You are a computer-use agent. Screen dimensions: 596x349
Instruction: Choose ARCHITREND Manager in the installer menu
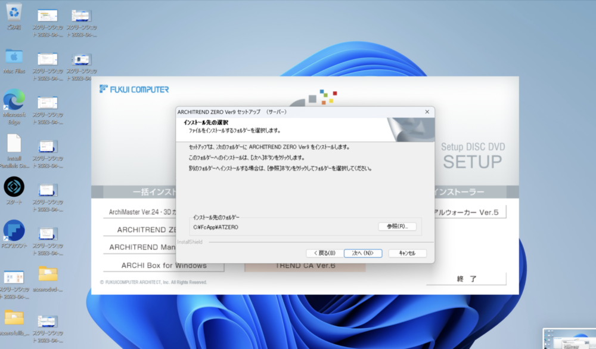139,247
